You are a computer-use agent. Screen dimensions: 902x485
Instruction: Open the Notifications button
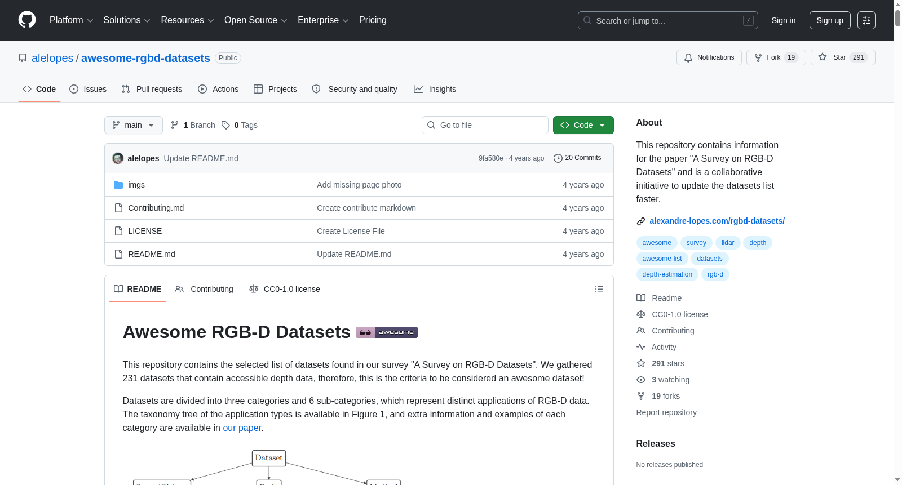pos(709,57)
